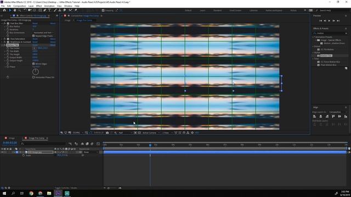Click the Windows taskbar search icon

point(13,193)
